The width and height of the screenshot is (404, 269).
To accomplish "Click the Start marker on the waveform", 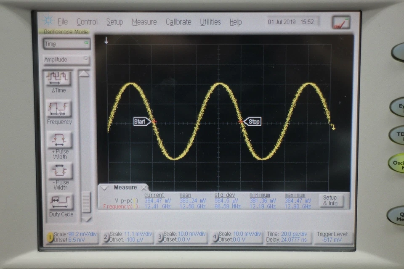I will click(141, 121).
